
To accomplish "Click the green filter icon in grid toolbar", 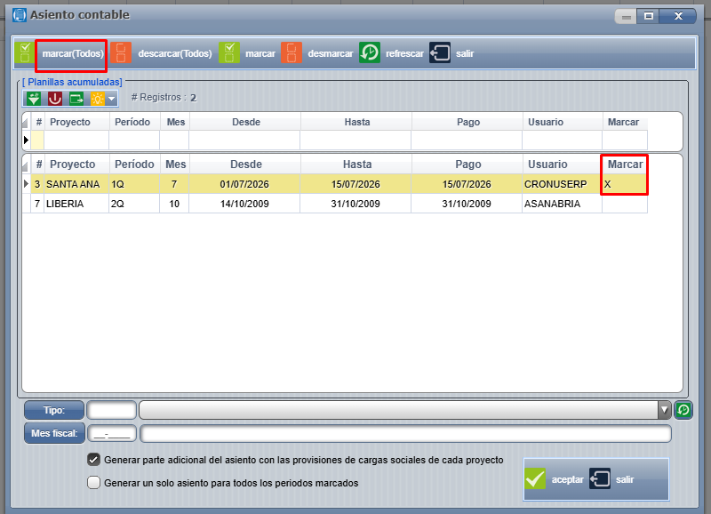I will 34,98.
